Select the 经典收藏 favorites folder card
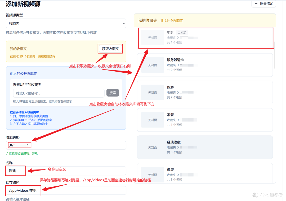 pos(205,147)
